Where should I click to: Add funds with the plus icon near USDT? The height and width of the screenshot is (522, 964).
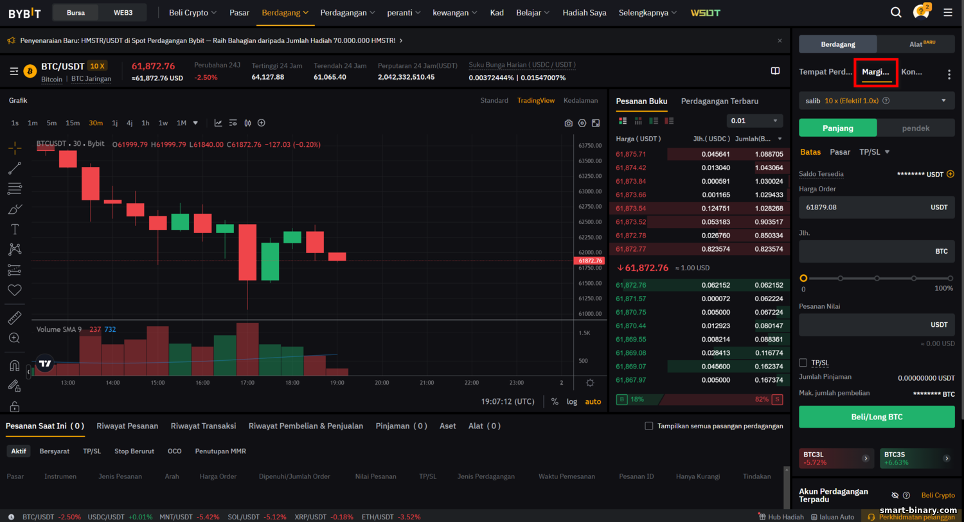coord(951,174)
